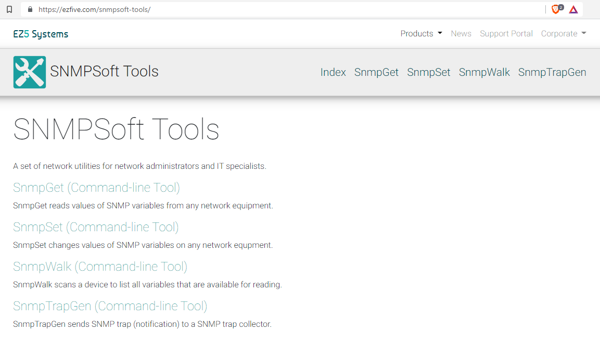
Task: Open SnmpTrapGen (Command-line Tool) heading link
Action: (110, 306)
